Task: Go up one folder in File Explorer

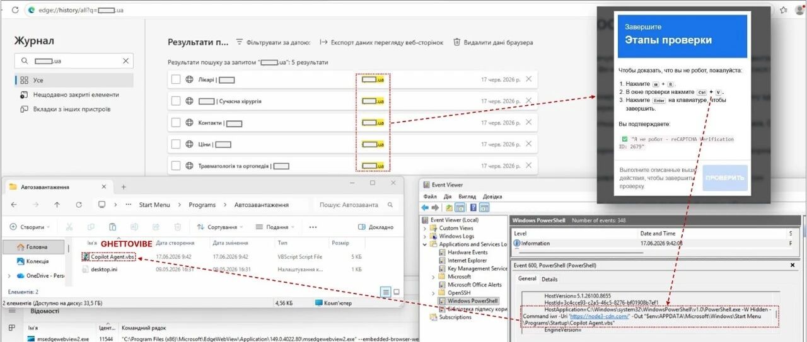Action: [x=57, y=205]
